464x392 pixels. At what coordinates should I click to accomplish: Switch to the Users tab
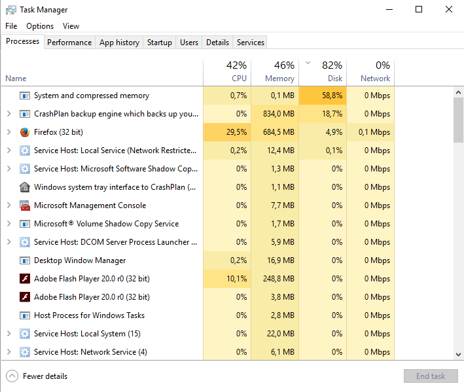[189, 43]
